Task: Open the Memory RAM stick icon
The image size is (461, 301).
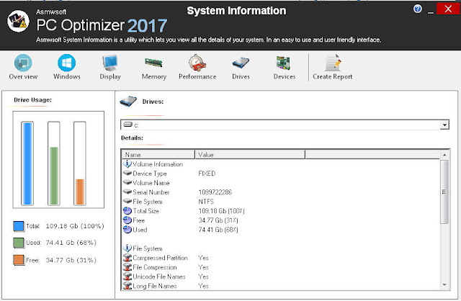Action: coord(153,63)
